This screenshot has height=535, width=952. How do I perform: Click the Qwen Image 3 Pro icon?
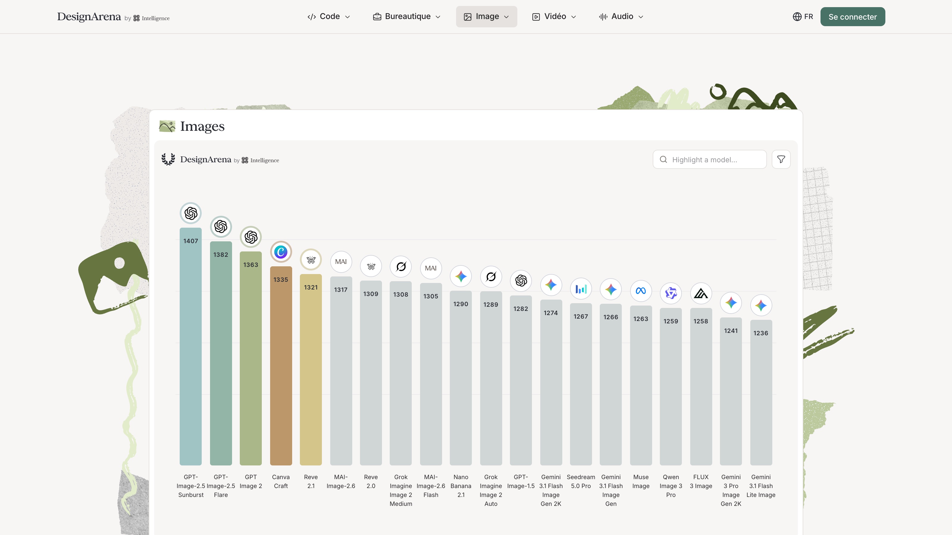click(x=671, y=294)
